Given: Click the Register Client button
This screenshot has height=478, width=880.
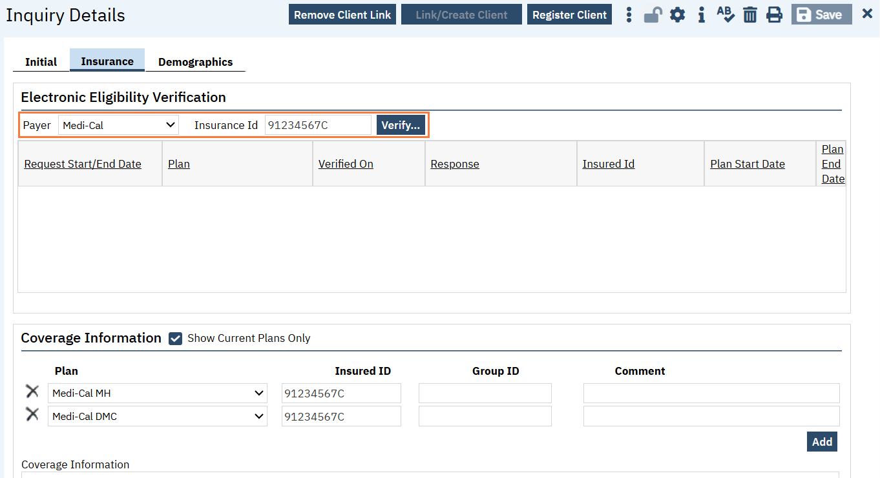Looking at the screenshot, I should point(569,15).
